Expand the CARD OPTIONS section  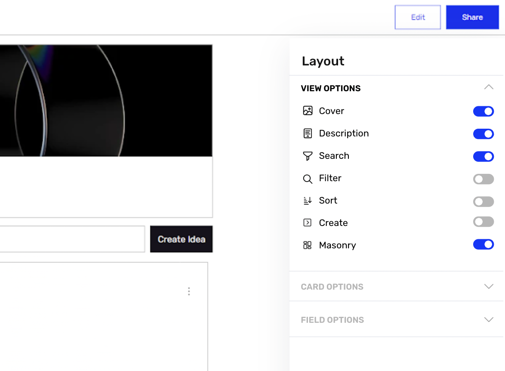pos(489,286)
